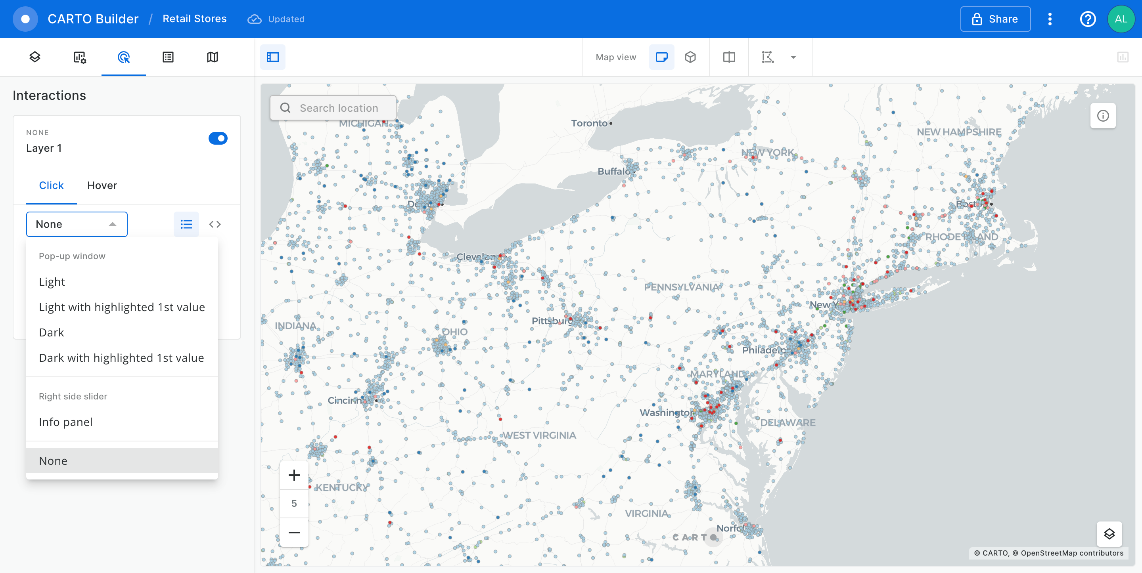Switch to the Hover tab
Image resolution: width=1142 pixels, height=573 pixels.
coord(102,185)
